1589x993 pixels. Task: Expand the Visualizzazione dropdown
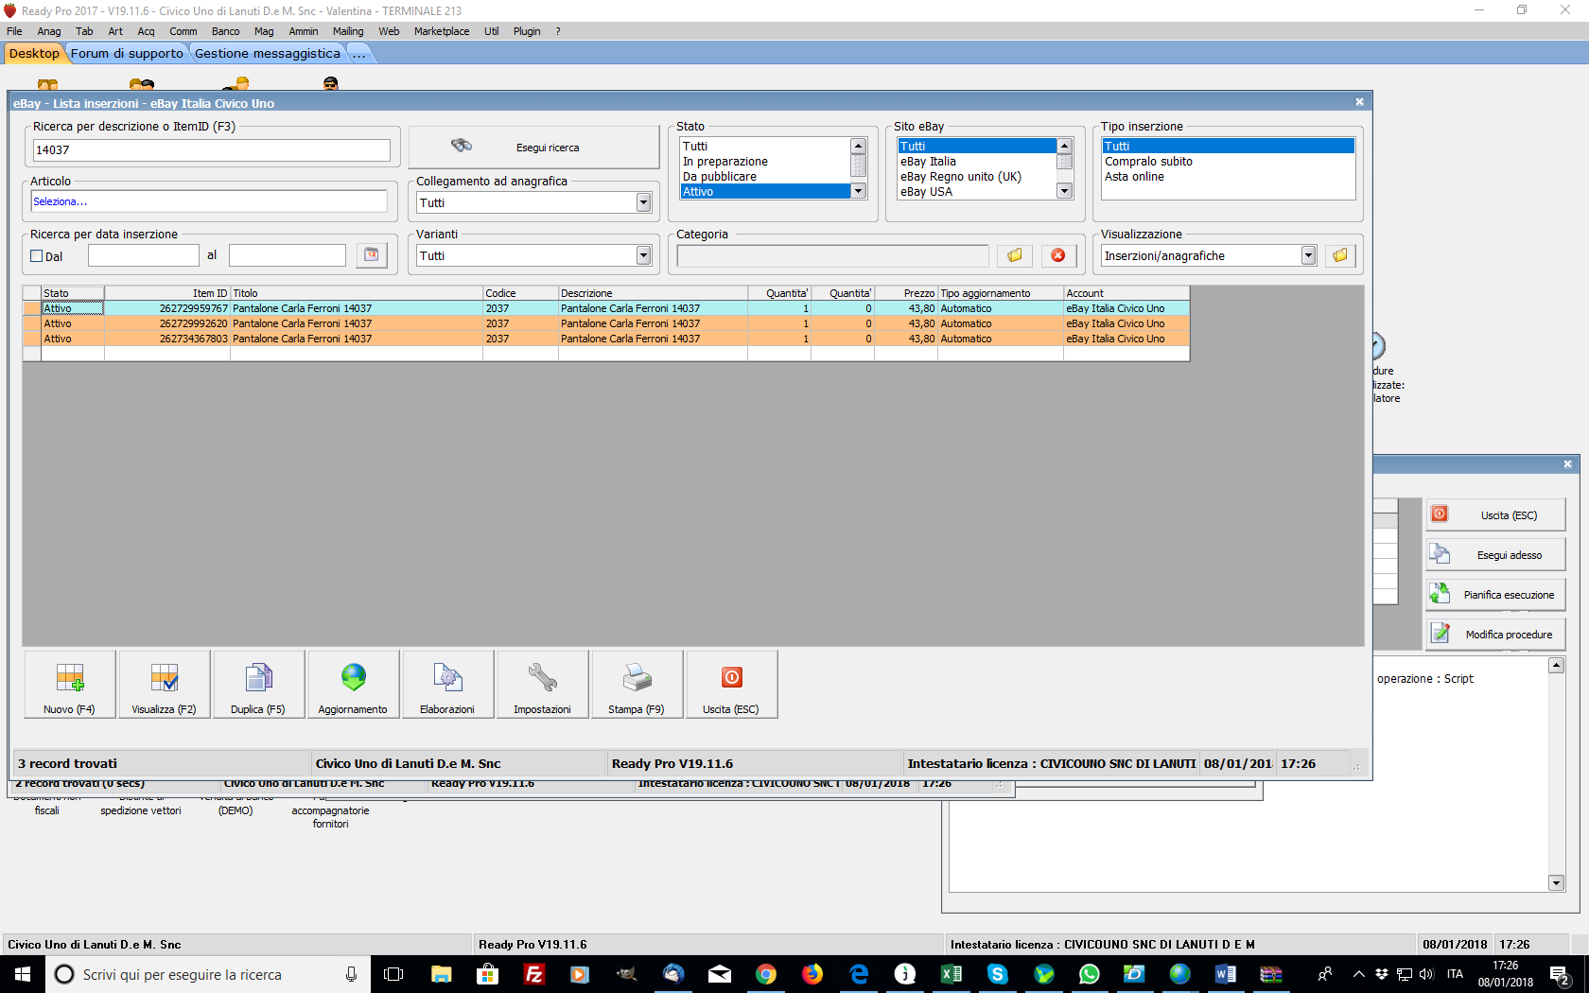pyautogui.click(x=1308, y=255)
